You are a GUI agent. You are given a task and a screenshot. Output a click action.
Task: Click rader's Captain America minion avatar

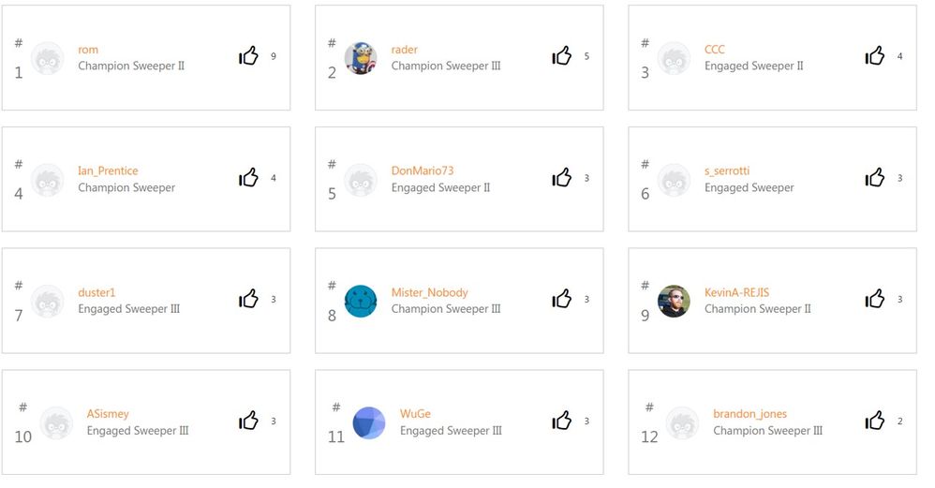tap(361, 58)
